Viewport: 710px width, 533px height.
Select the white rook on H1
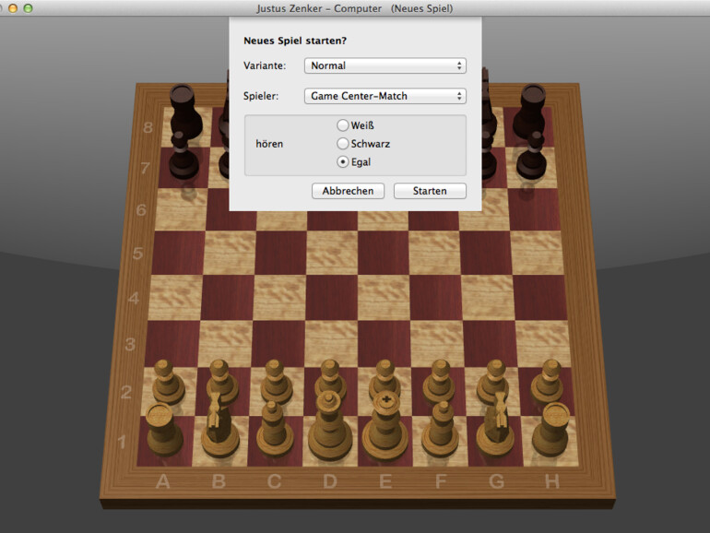pos(551,430)
